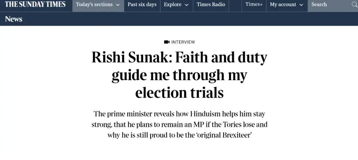The image size is (358, 160).
Task: Click The Sunday Times logo
Action: 35,5
